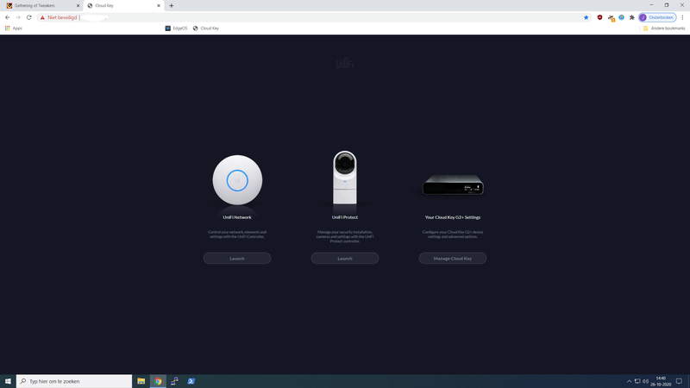
Task: Click the UniFi logo at top
Action: (x=344, y=64)
